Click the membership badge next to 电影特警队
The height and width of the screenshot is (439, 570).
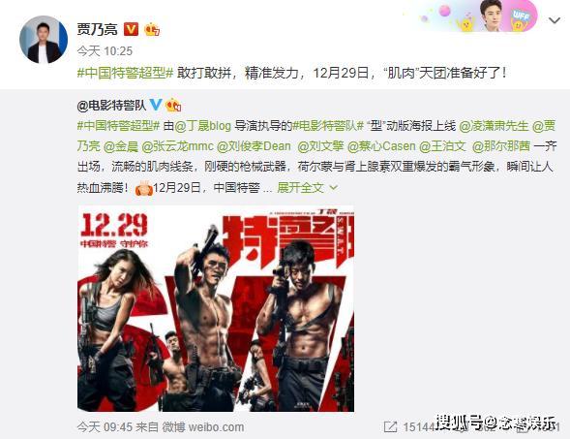[173, 106]
